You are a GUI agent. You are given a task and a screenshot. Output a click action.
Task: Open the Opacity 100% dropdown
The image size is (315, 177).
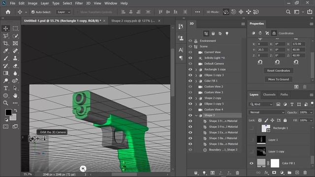coord(311,113)
